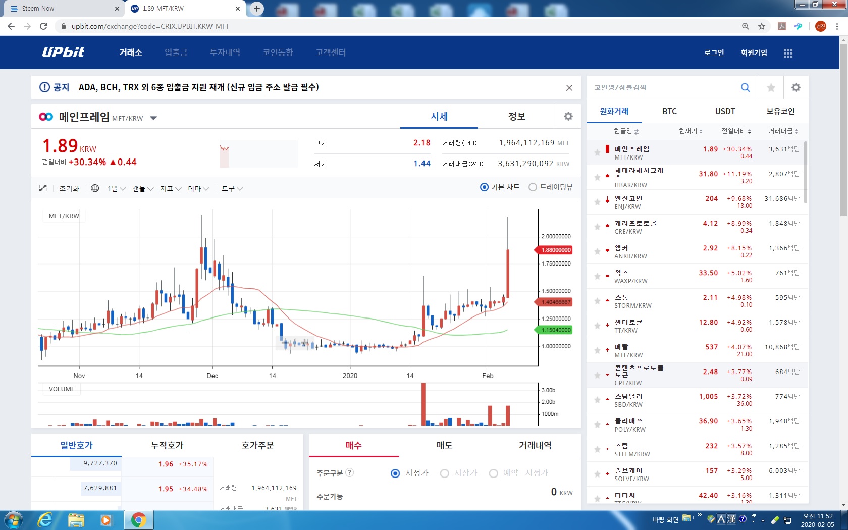The image size is (848, 530).
Task: Click the 로그인 link
Action: pos(714,52)
